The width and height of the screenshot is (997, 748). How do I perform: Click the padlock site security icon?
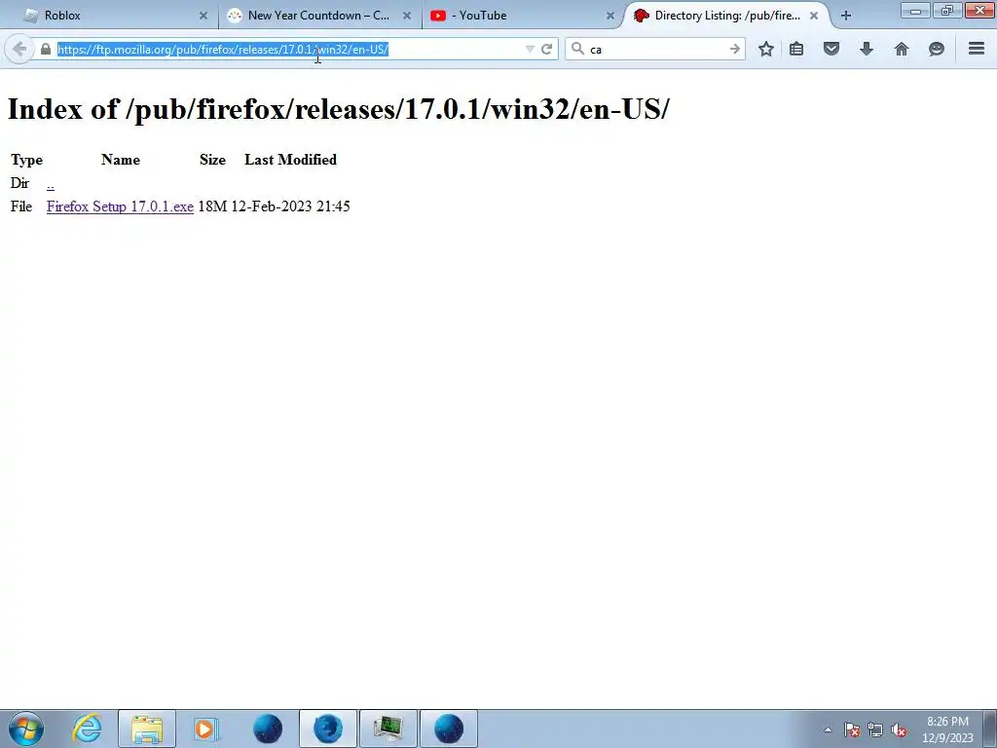45,49
